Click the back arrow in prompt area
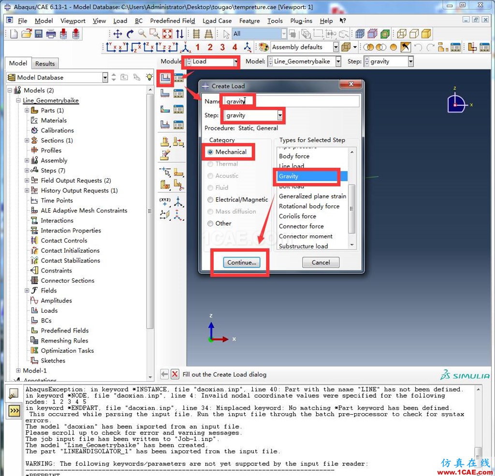495x476 pixels. pyautogui.click(x=164, y=375)
